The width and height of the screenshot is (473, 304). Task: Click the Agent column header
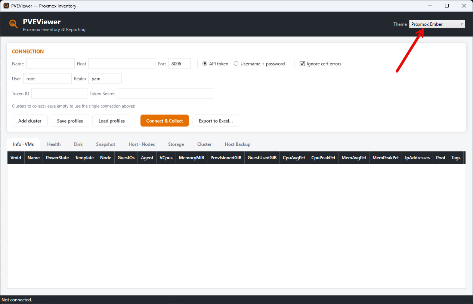click(147, 158)
